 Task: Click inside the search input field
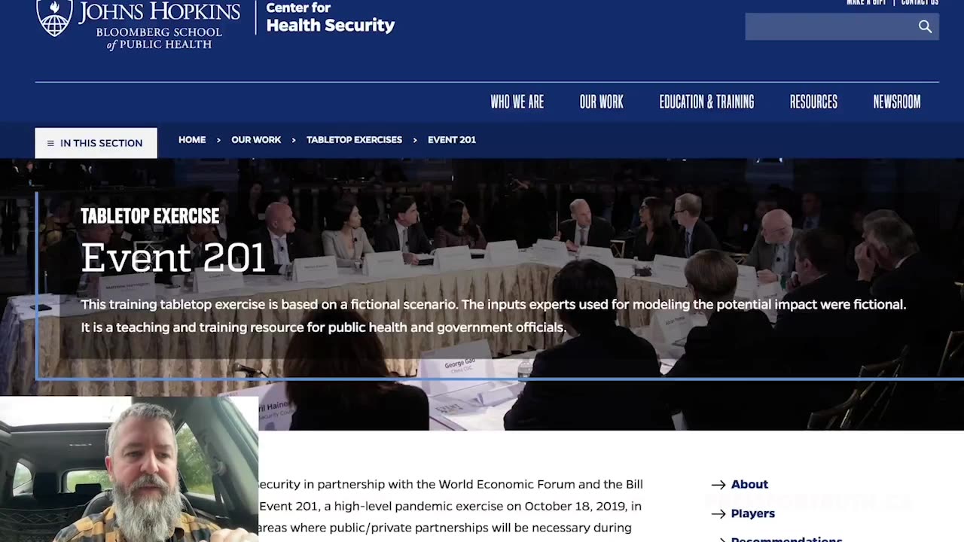point(828,27)
